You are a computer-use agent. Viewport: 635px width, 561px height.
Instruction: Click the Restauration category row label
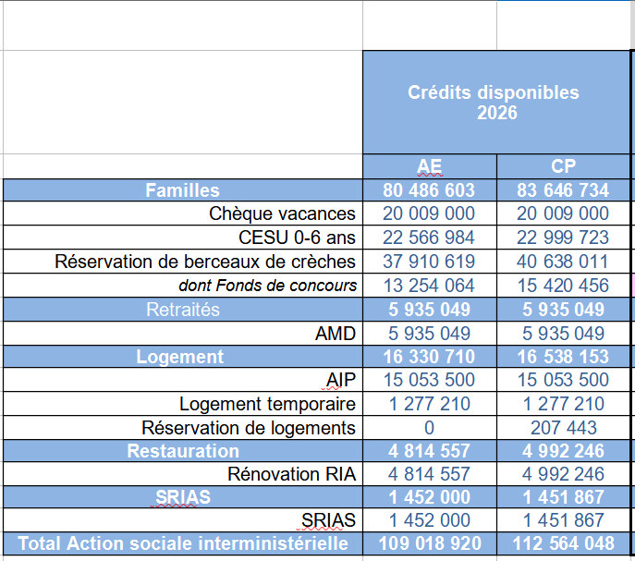[182, 451]
